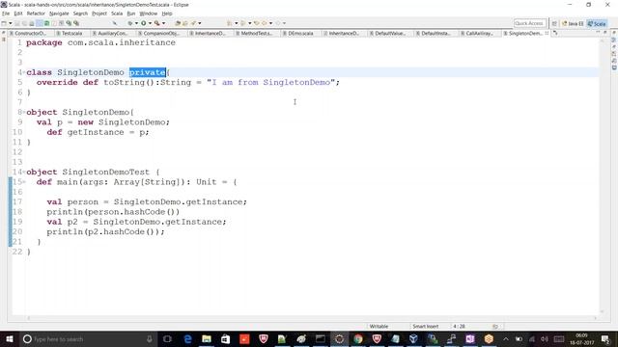Click the horizontal scrollbar under the editor
Image resolution: width=618 pixels, height=347 pixels.
(311, 318)
